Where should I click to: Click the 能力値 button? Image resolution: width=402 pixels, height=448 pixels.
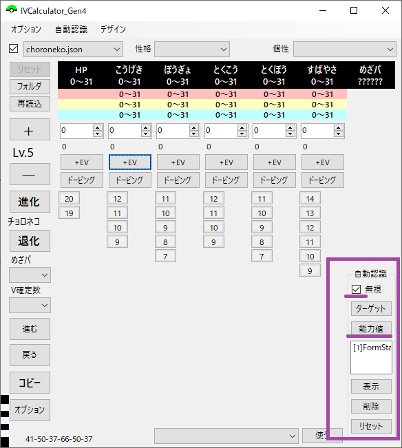coord(371,329)
